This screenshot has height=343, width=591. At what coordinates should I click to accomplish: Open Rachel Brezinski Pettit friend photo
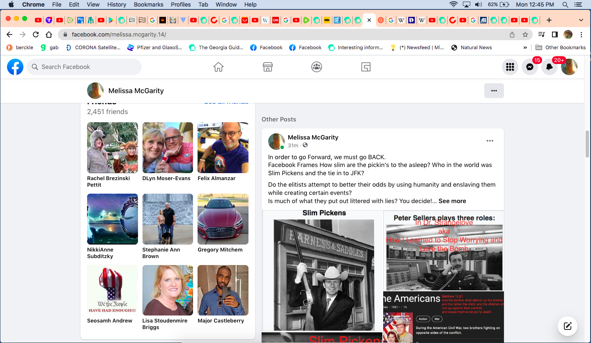113,148
